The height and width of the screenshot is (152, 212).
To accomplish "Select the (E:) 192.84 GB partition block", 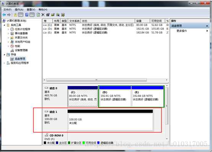I will coord(147,96).
